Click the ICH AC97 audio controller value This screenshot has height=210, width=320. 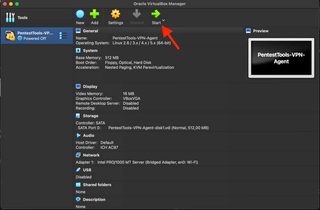pyautogui.click(x=109, y=147)
